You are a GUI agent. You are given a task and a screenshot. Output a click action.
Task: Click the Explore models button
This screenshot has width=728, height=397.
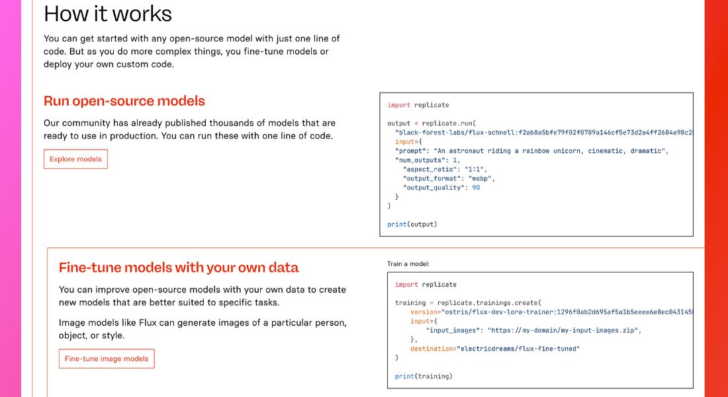75,159
